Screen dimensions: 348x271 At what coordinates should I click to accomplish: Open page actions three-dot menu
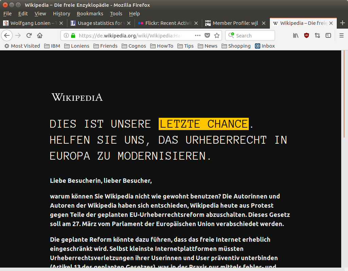pyautogui.click(x=198, y=35)
